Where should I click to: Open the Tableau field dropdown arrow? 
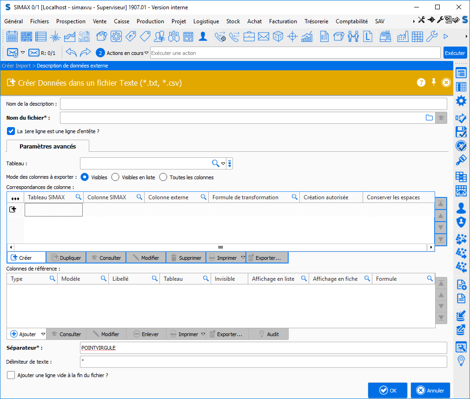(x=223, y=164)
